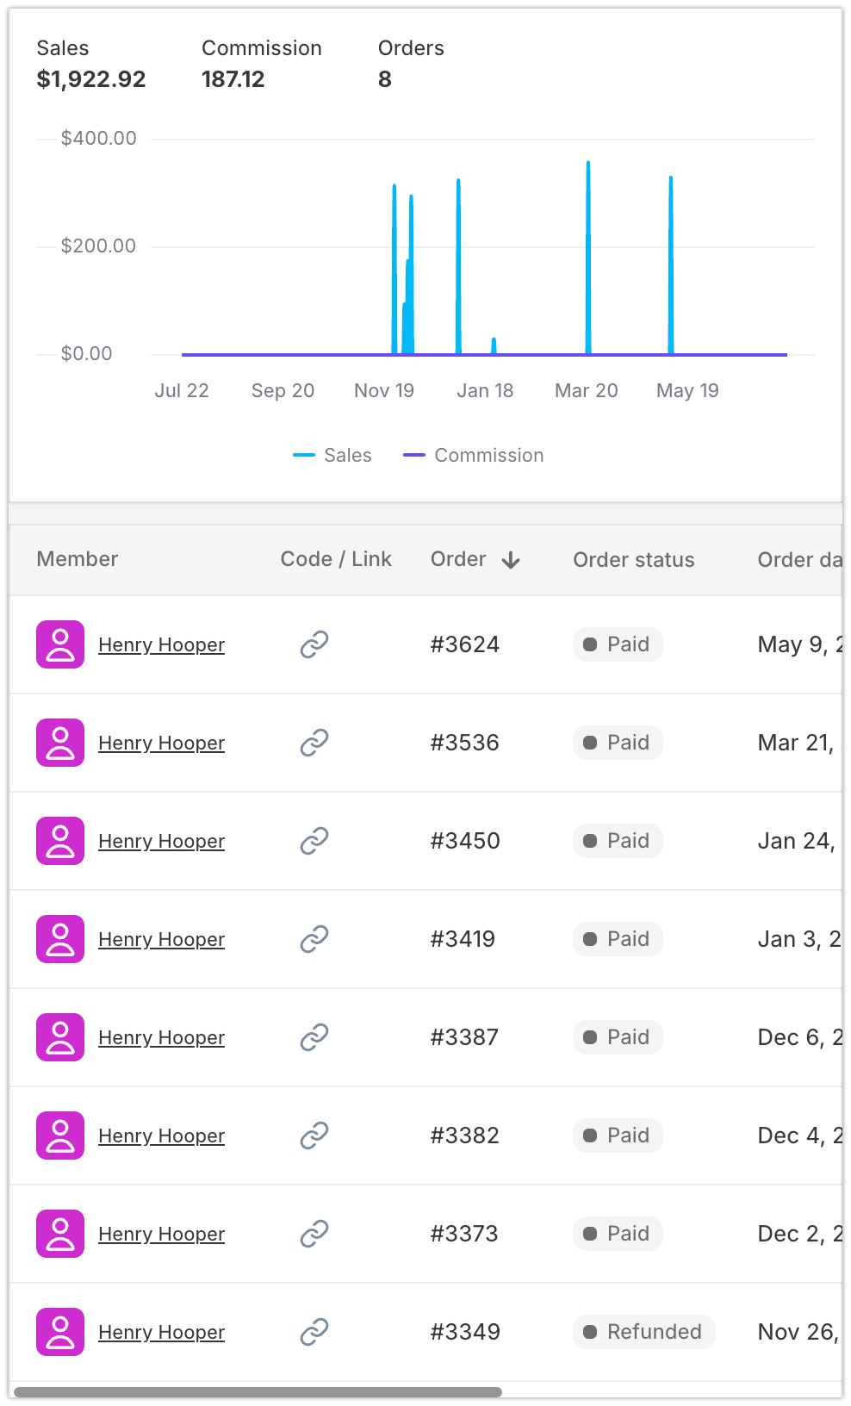Click the link icon for order #3382
The height and width of the screenshot is (1406, 851).
tap(314, 1135)
